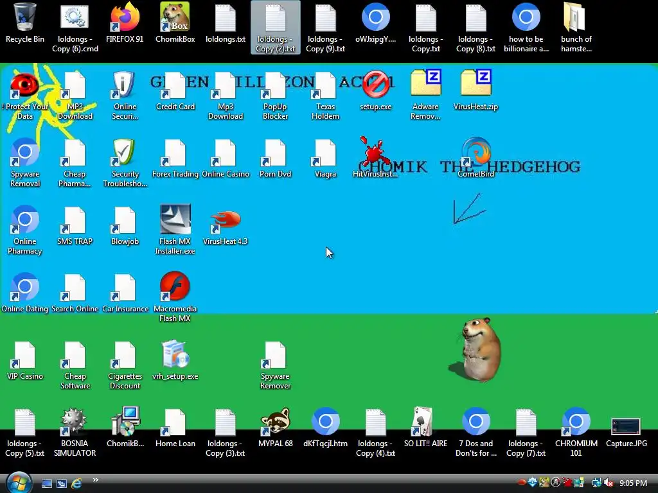Click the taskbar clock showing 9:05 PM
658x493 pixels.
click(633, 483)
